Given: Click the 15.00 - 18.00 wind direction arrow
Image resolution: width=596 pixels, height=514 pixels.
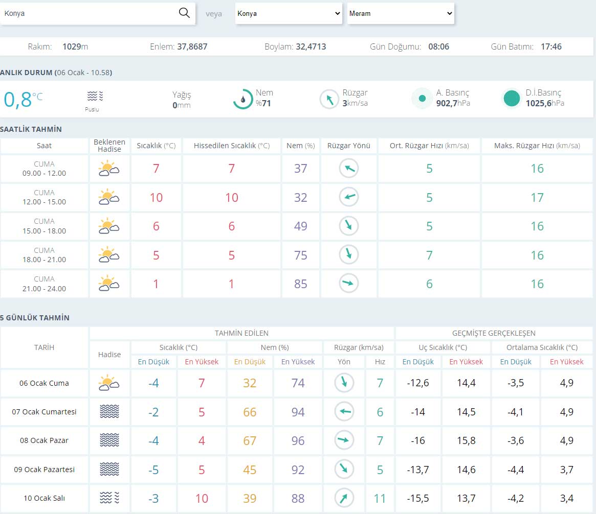Looking at the screenshot, I should (348, 226).
